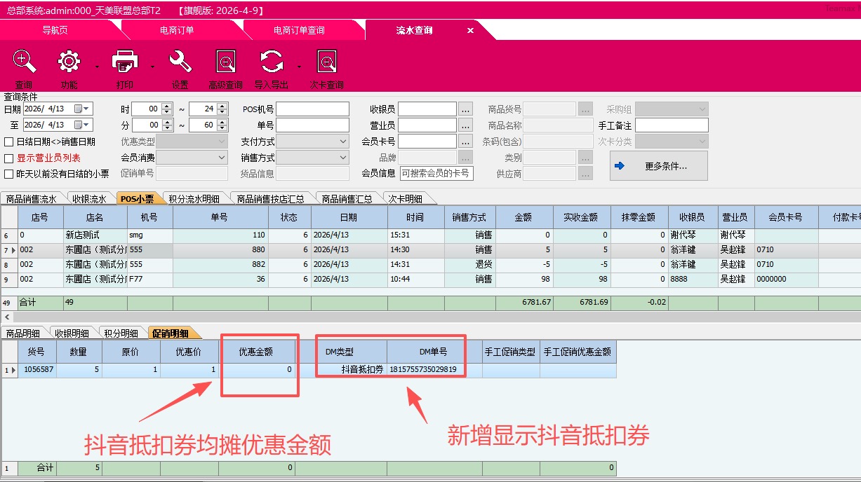Click the 查询 magnifier toolbar icon
861x482 pixels.
point(25,62)
